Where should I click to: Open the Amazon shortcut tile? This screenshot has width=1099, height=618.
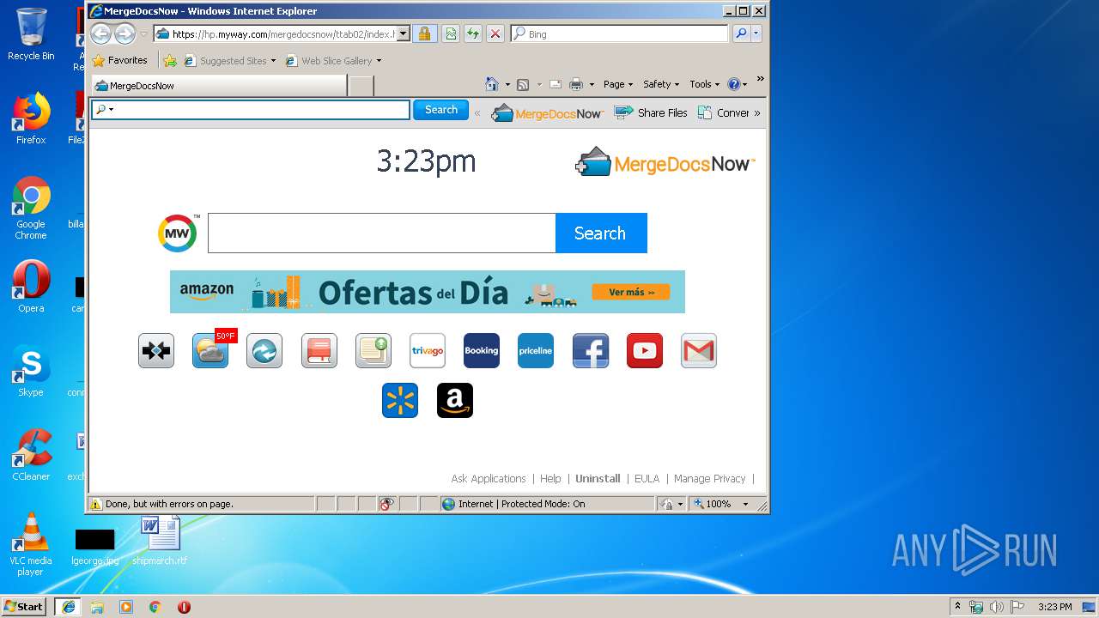pos(455,400)
